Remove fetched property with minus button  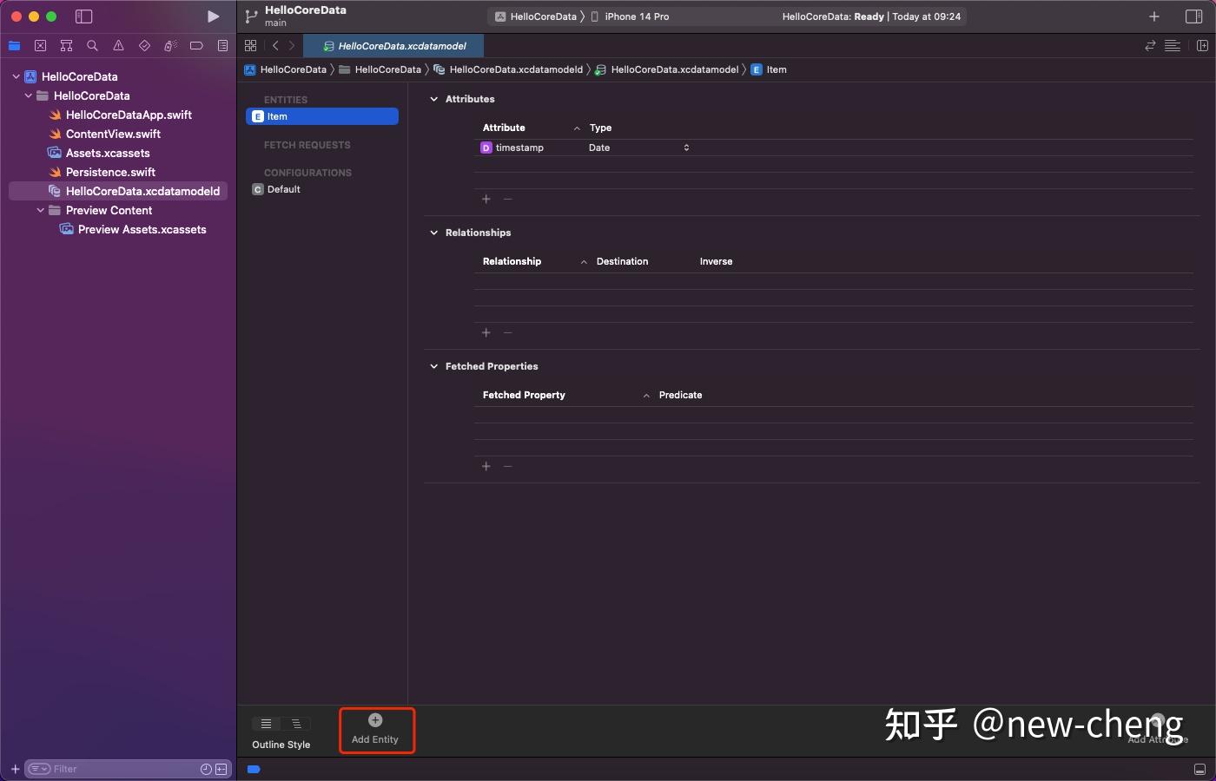508,466
